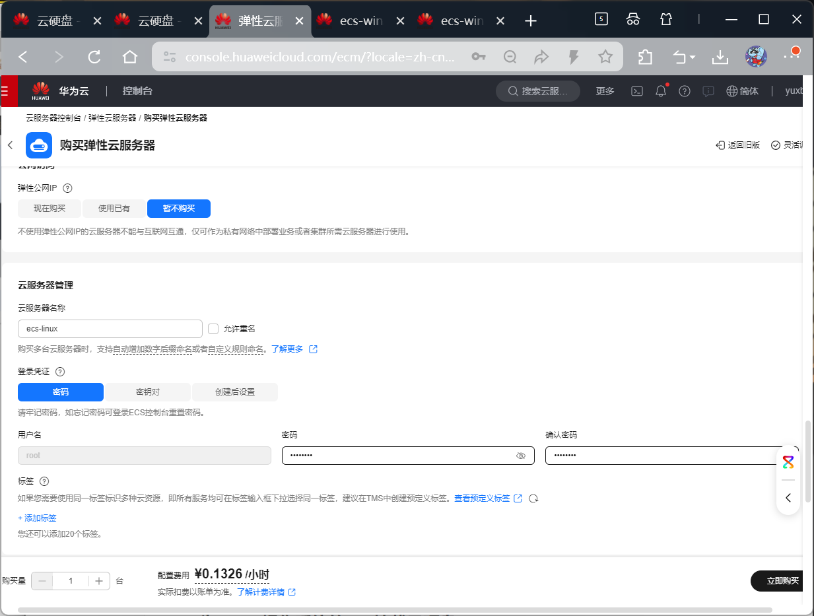This screenshot has width=814, height=616.
Task: Click the 云服务器名称 field containing ecs-linux
Action: (110, 329)
